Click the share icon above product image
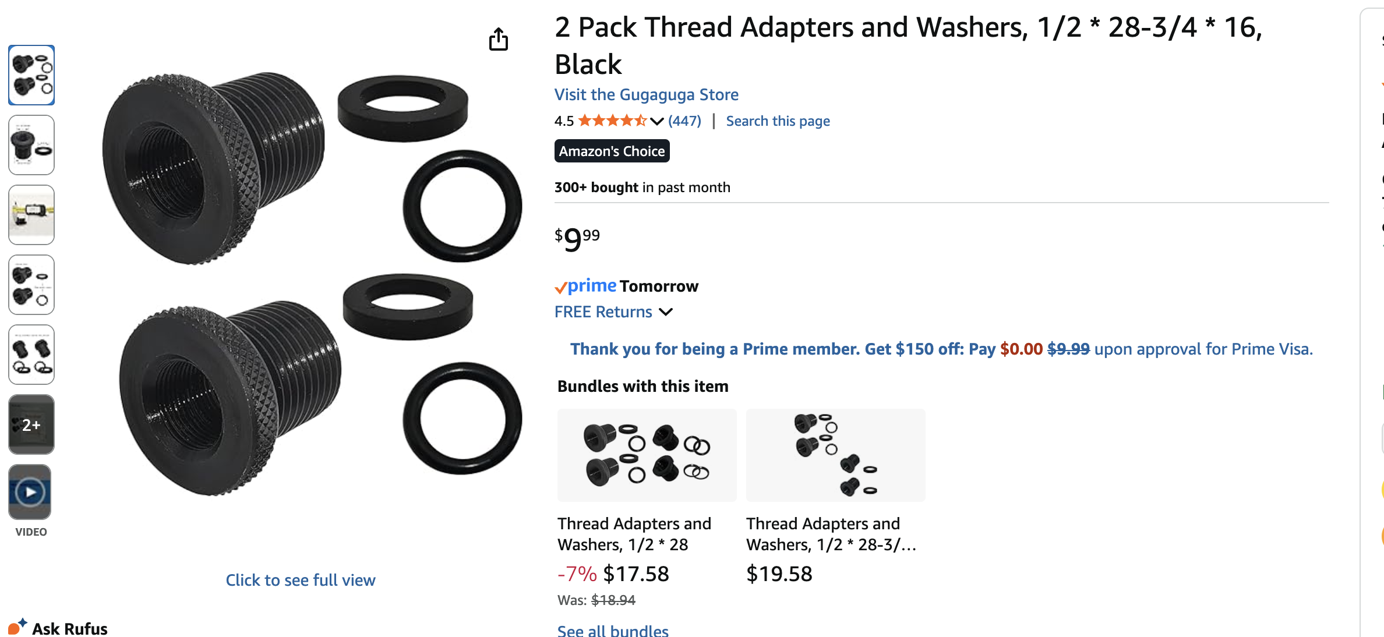Viewport: 1384px width, 637px height. coord(499,40)
